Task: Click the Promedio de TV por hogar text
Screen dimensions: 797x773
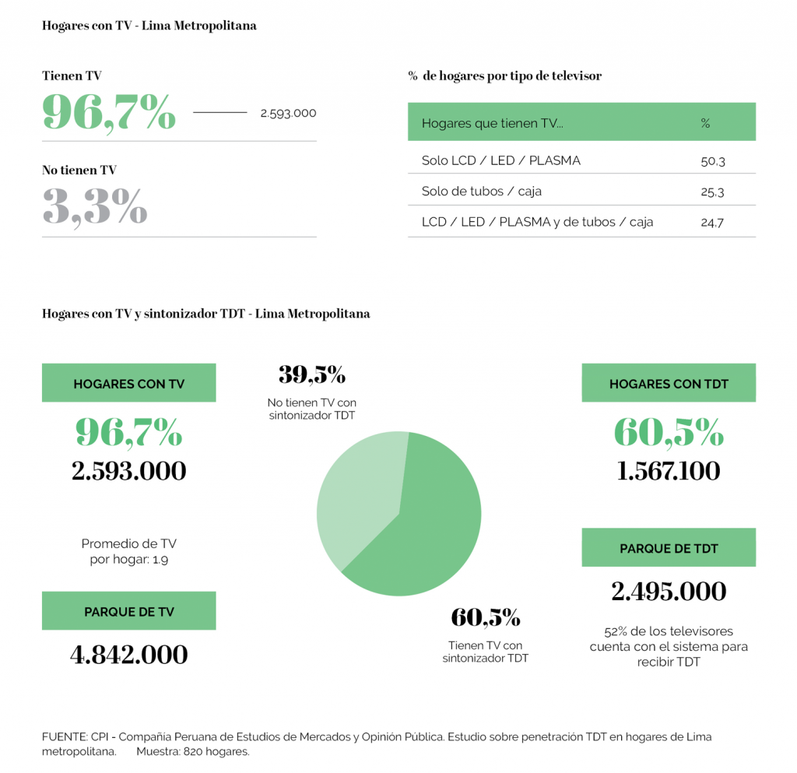Action: [128, 551]
